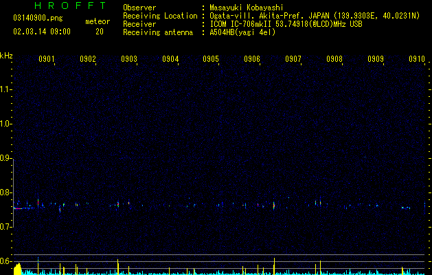Click the tall yellow spike under 0907
This screenshot has width=432, height=275.
tap(274, 266)
